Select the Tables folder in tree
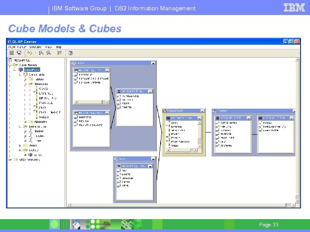 point(40,79)
